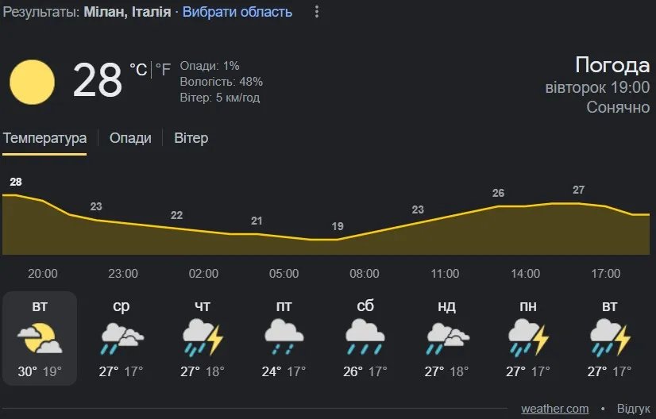
Task: Select Wednesday (ср) rain cloud icon
Action: pyautogui.click(x=122, y=337)
